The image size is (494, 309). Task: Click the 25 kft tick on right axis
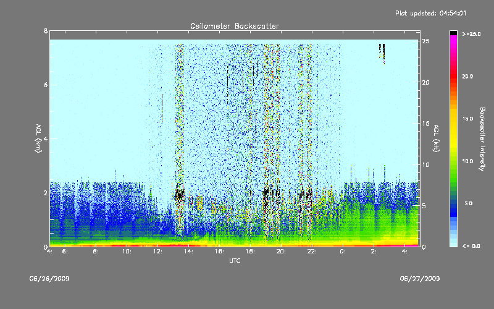425,41
